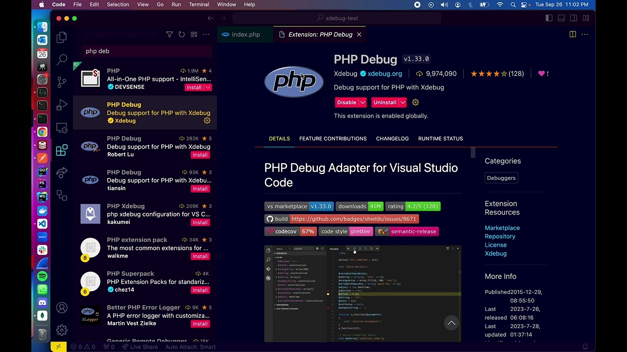Open the License resource link
Viewport: 627px width, 352px height.
pyautogui.click(x=496, y=245)
